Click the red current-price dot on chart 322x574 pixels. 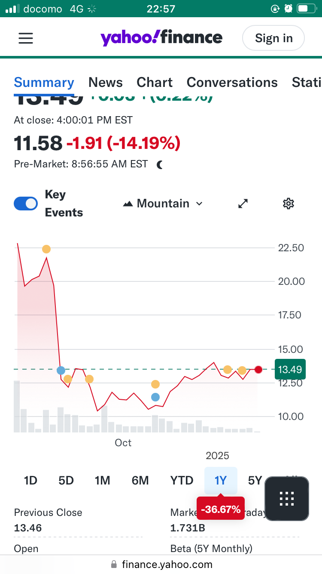coord(258,370)
